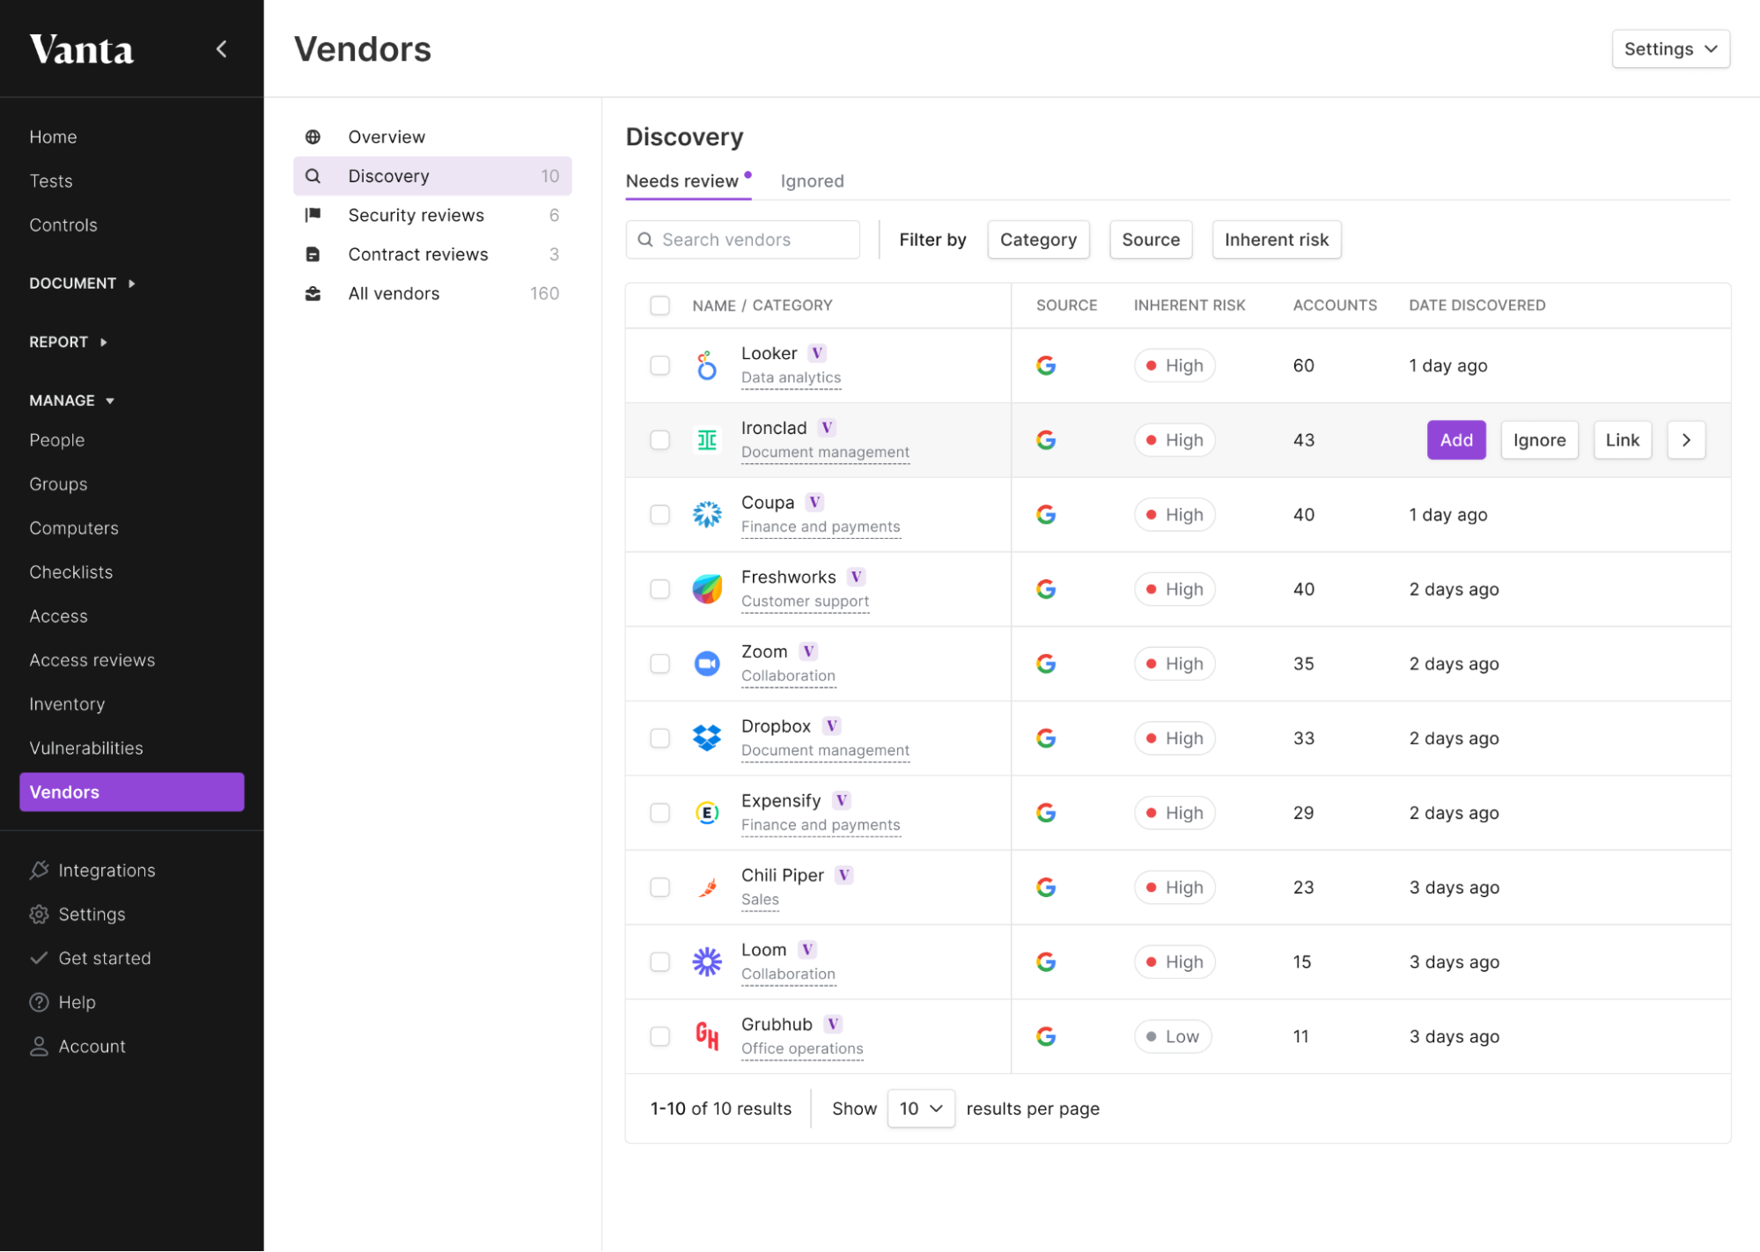Open the results per page dropdown
The image size is (1760, 1252).
[x=920, y=1108]
